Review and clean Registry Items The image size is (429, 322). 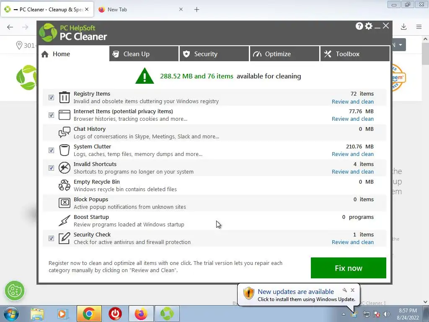click(353, 101)
